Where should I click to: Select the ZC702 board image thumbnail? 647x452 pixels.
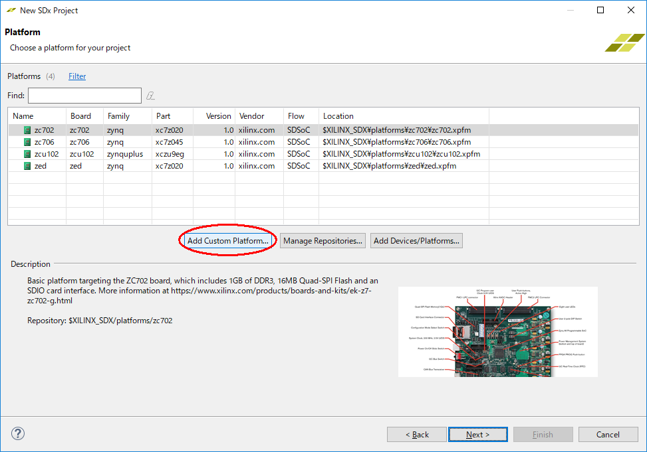[x=497, y=331]
